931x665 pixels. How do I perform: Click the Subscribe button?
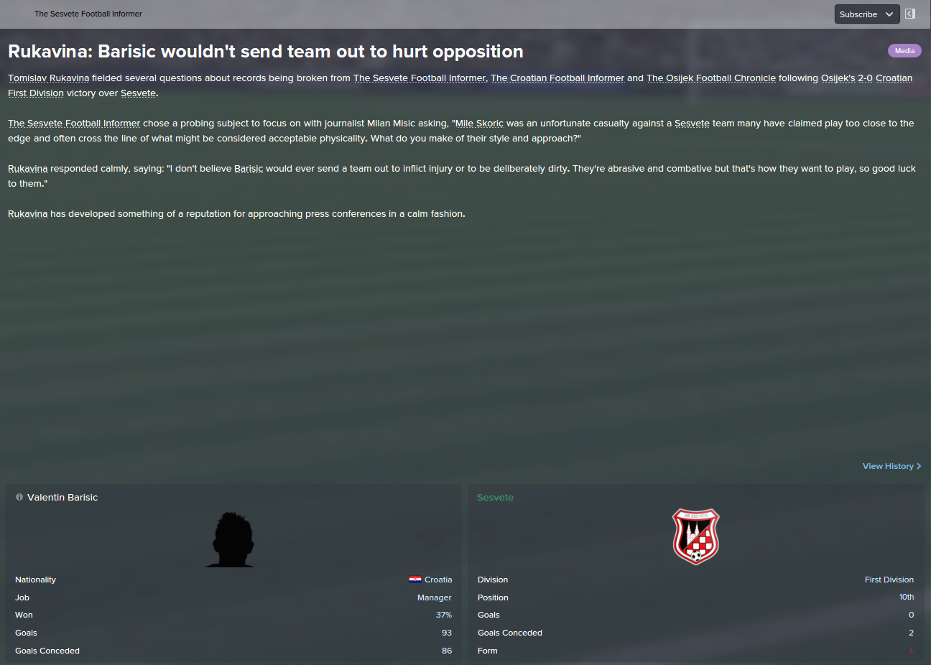[x=858, y=14]
